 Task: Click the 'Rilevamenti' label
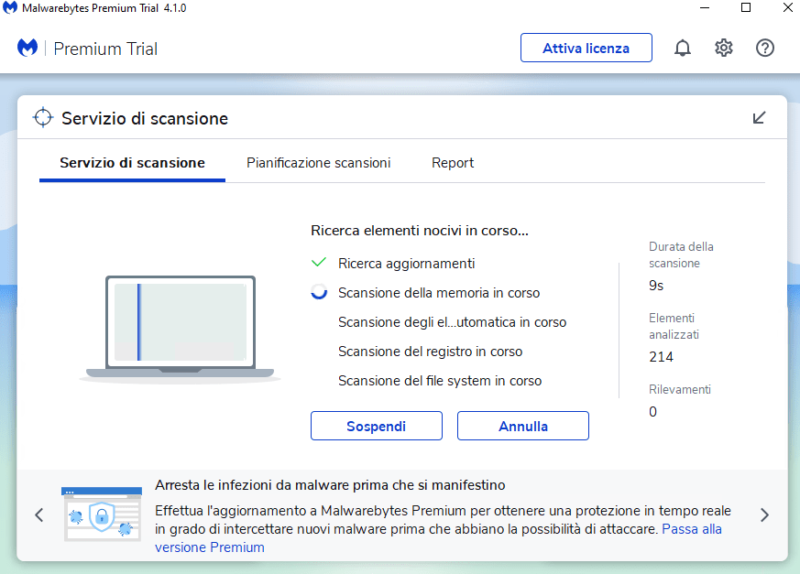tap(680, 389)
